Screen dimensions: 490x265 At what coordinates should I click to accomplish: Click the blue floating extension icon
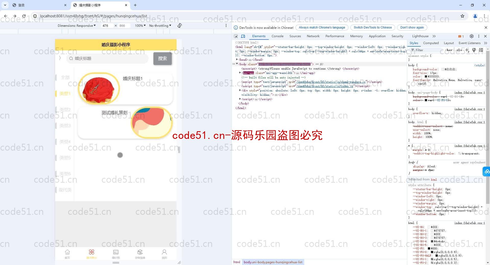[x=487, y=171]
